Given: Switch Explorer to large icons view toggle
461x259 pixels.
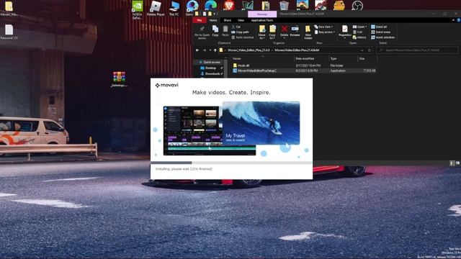Looking at the screenshot, I should (457, 163).
